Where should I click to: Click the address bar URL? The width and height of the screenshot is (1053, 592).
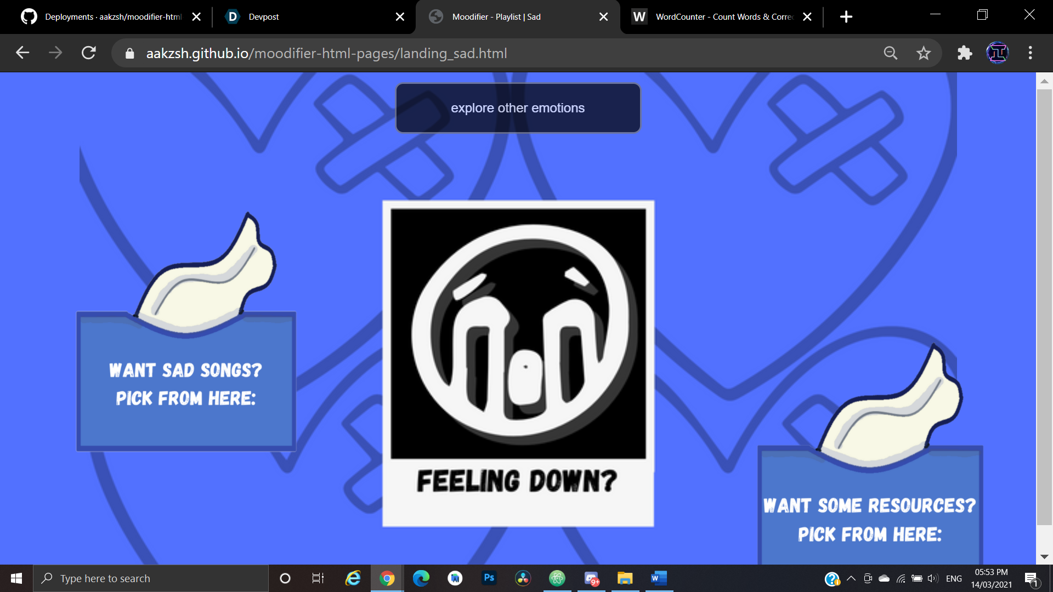(x=326, y=53)
